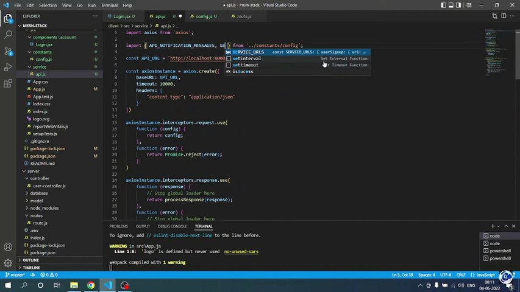Click the editor vertical scrollbar

(x=518, y=55)
